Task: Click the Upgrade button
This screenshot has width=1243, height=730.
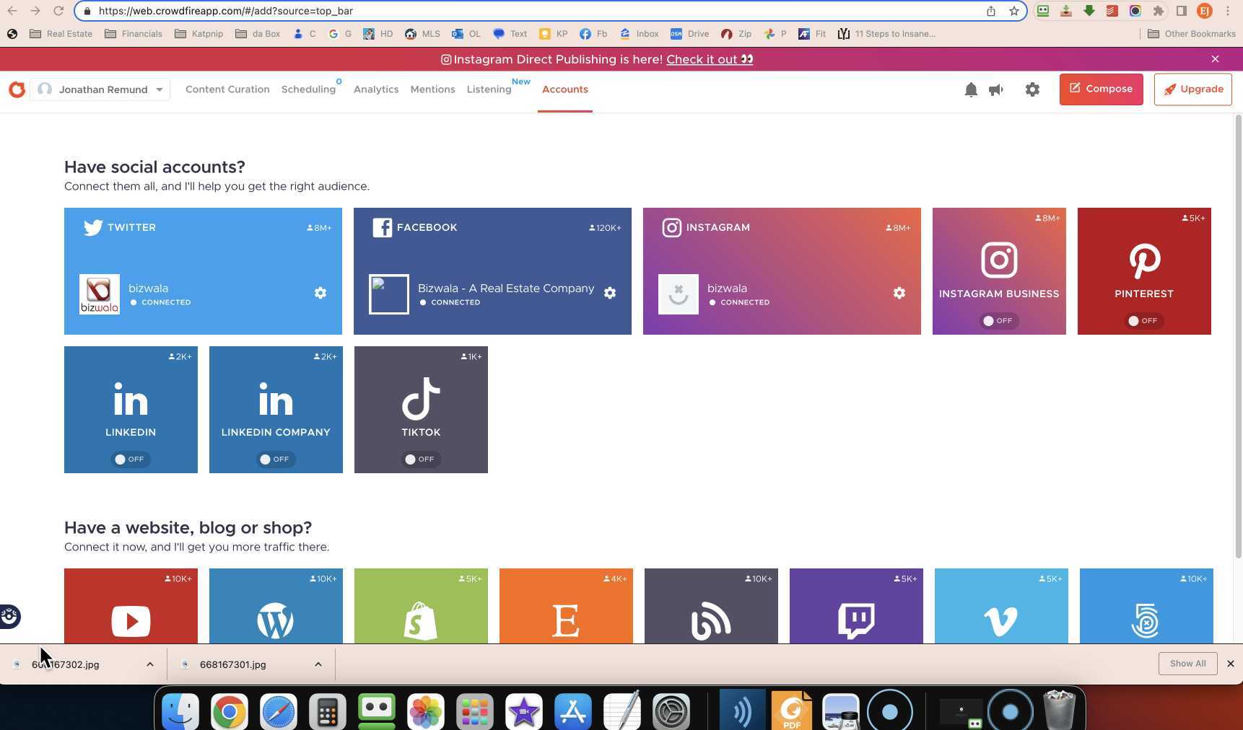Action: point(1192,89)
